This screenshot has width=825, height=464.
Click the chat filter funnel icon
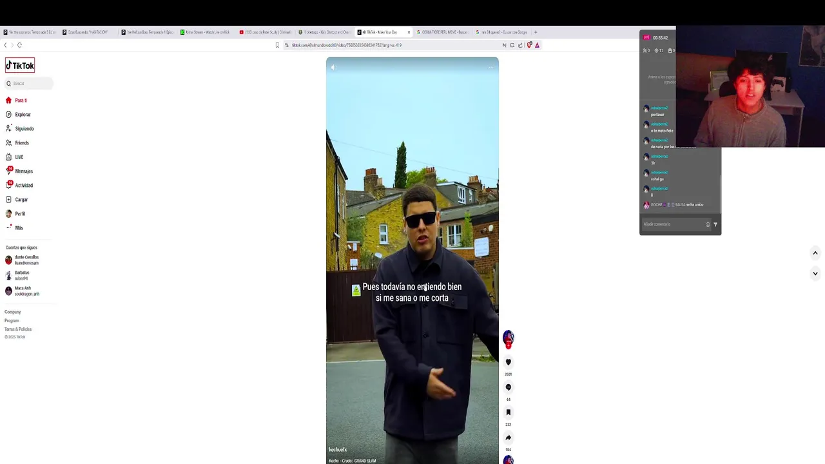715,224
